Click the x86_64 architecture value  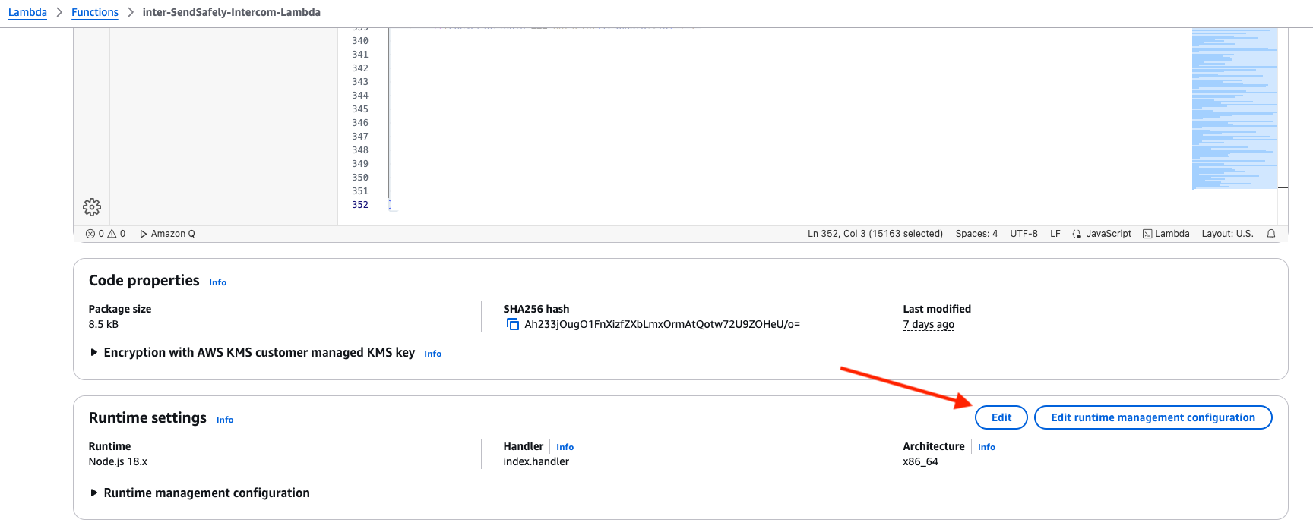[920, 461]
